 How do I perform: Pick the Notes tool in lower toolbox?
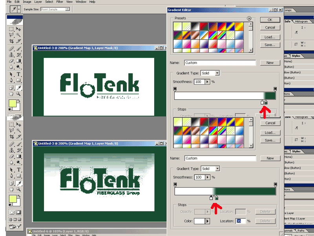point(12,183)
